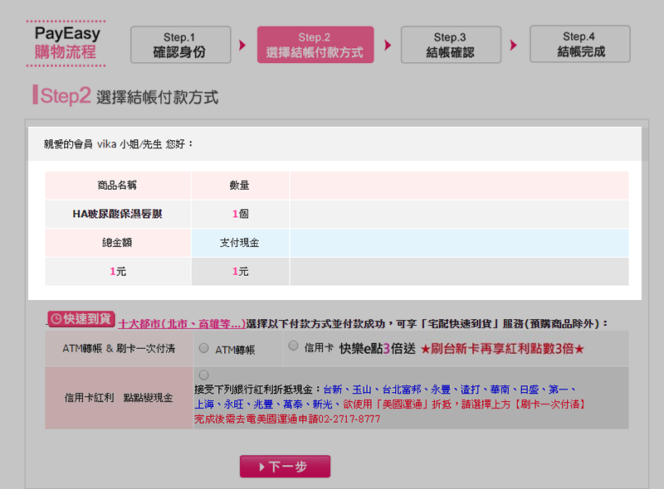This screenshot has height=489, width=664.
Task: Click the arrow between Step.3 and Step.4
Action: (514, 45)
